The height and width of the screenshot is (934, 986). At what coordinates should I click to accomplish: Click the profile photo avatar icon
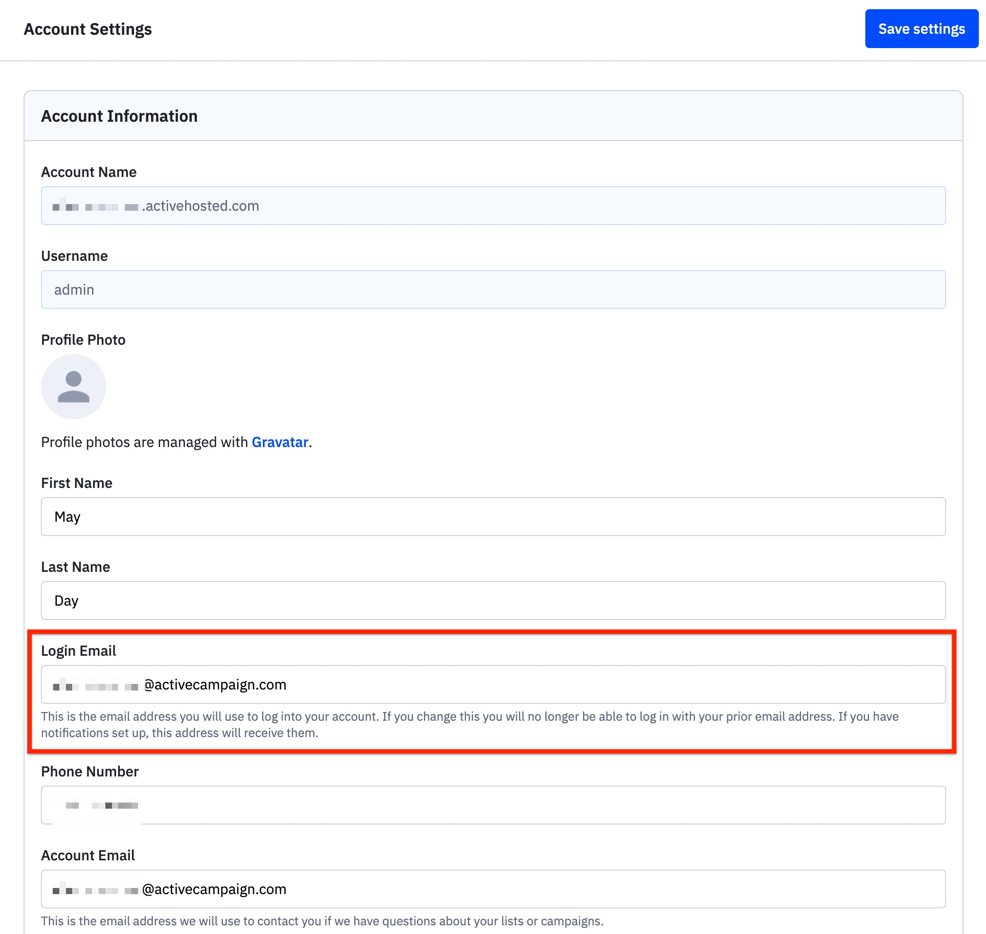73,387
